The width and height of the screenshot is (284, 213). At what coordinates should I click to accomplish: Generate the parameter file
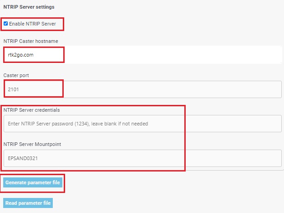point(33,183)
